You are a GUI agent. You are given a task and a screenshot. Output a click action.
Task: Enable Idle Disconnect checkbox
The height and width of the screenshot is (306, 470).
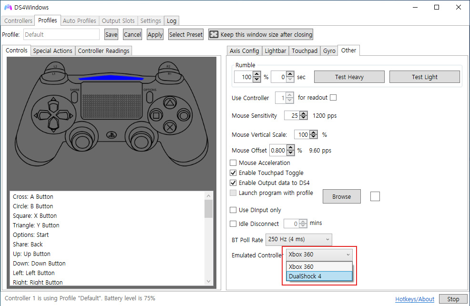point(233,224)
